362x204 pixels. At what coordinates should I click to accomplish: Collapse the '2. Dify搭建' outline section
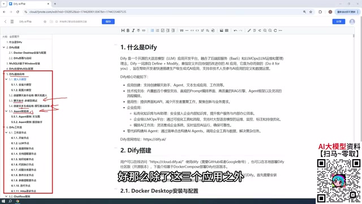(4, 48)
